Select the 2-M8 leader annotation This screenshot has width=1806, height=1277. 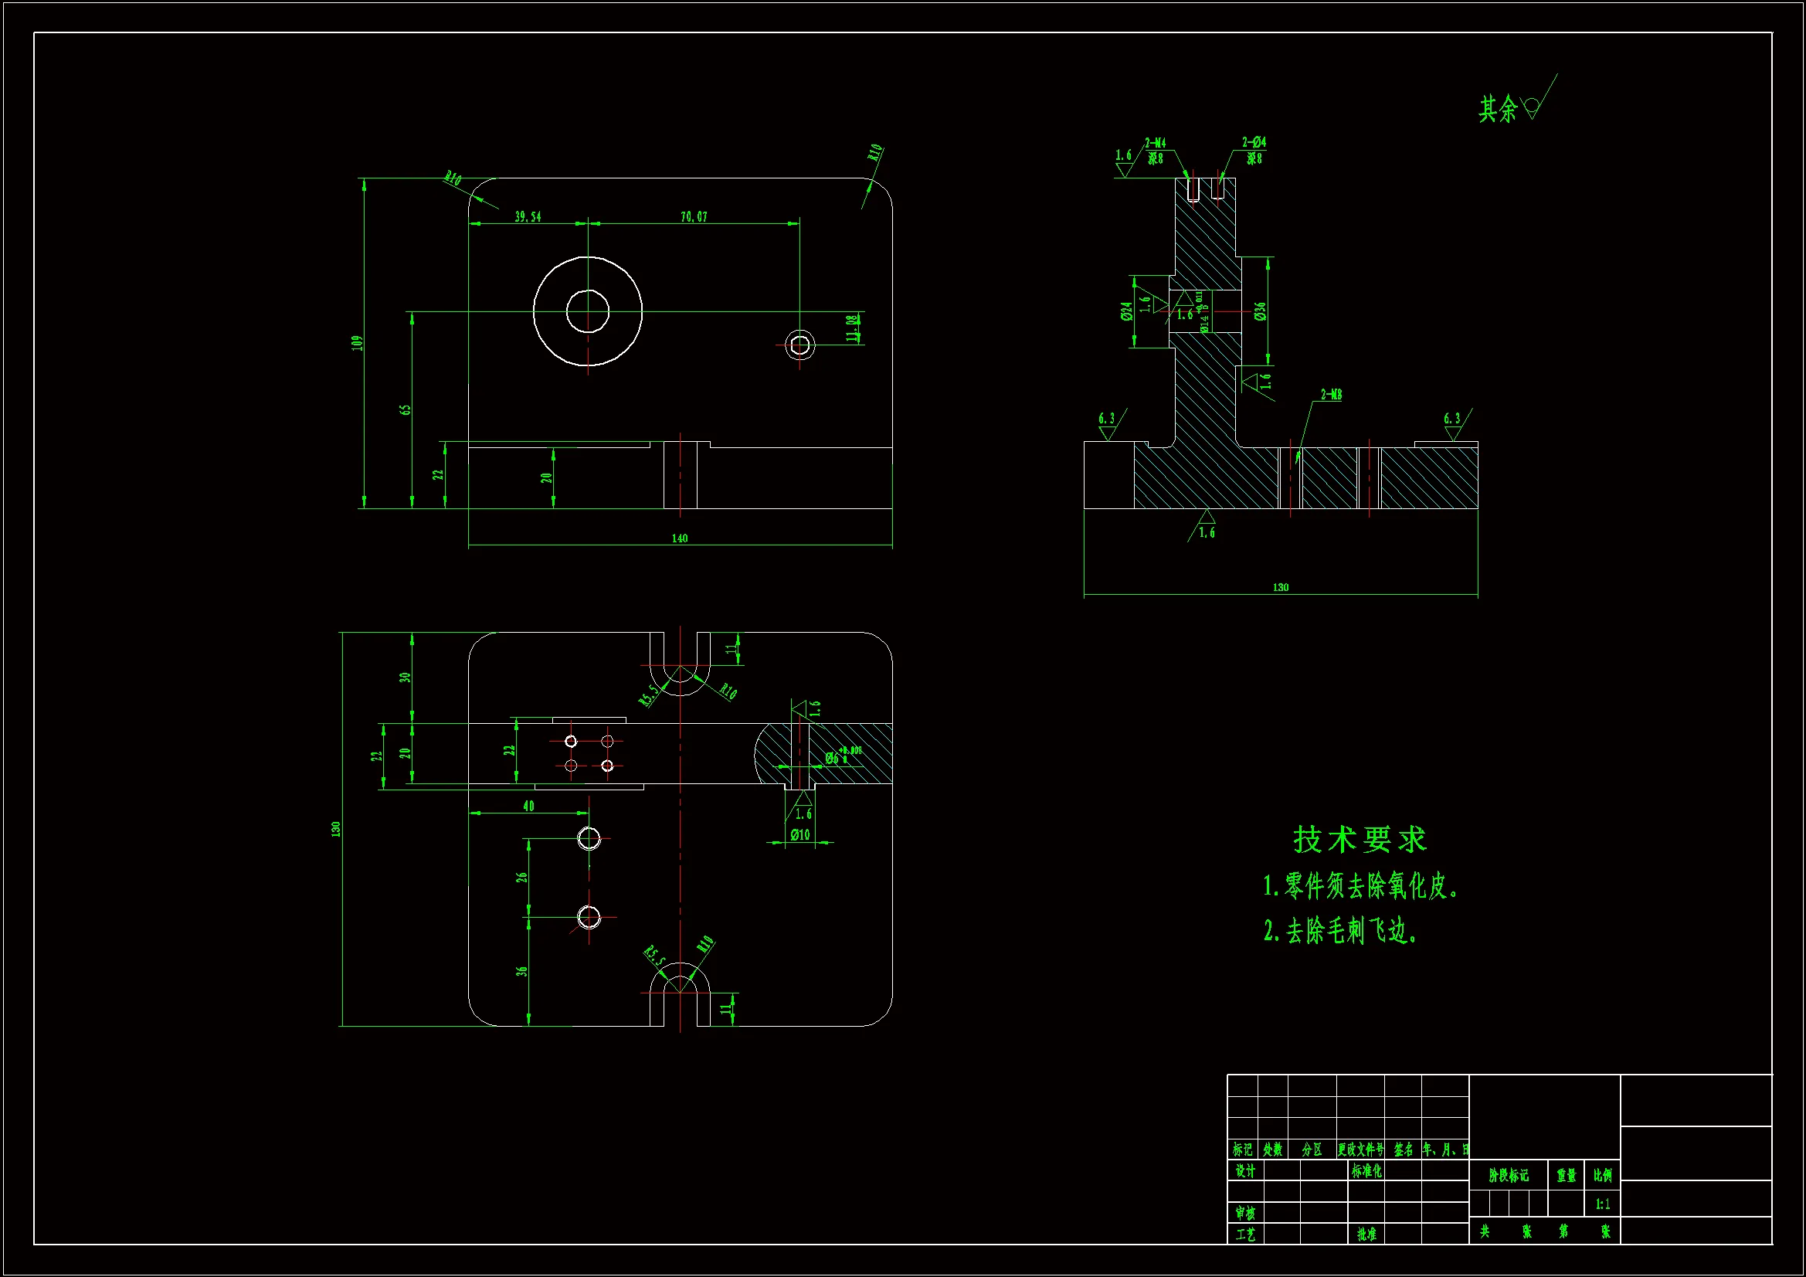pyautogui.click(x=1331, y=394)
